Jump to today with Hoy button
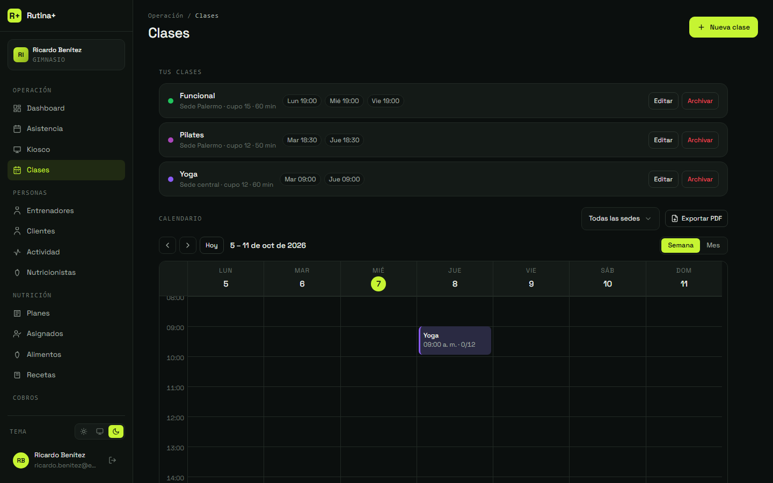 [x=212, y=245]
